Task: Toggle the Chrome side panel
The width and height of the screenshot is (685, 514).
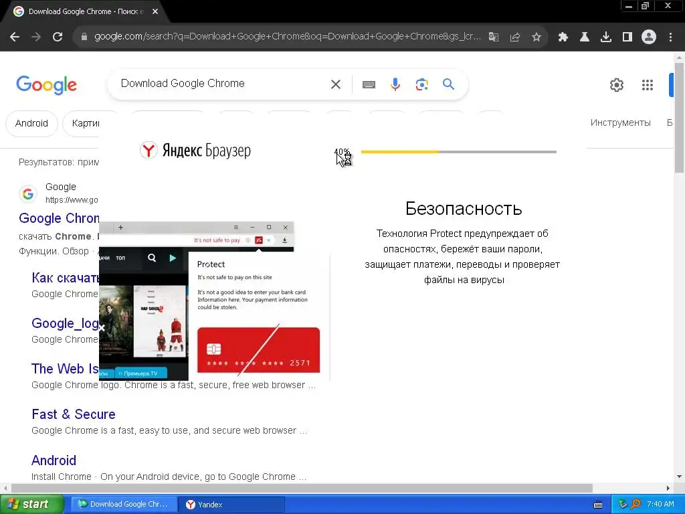Action: [x=627, y=37]
